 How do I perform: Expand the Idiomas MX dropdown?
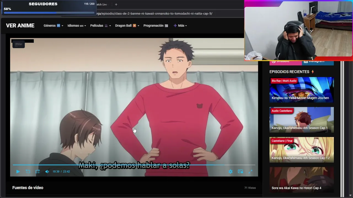tap(77, 26)
